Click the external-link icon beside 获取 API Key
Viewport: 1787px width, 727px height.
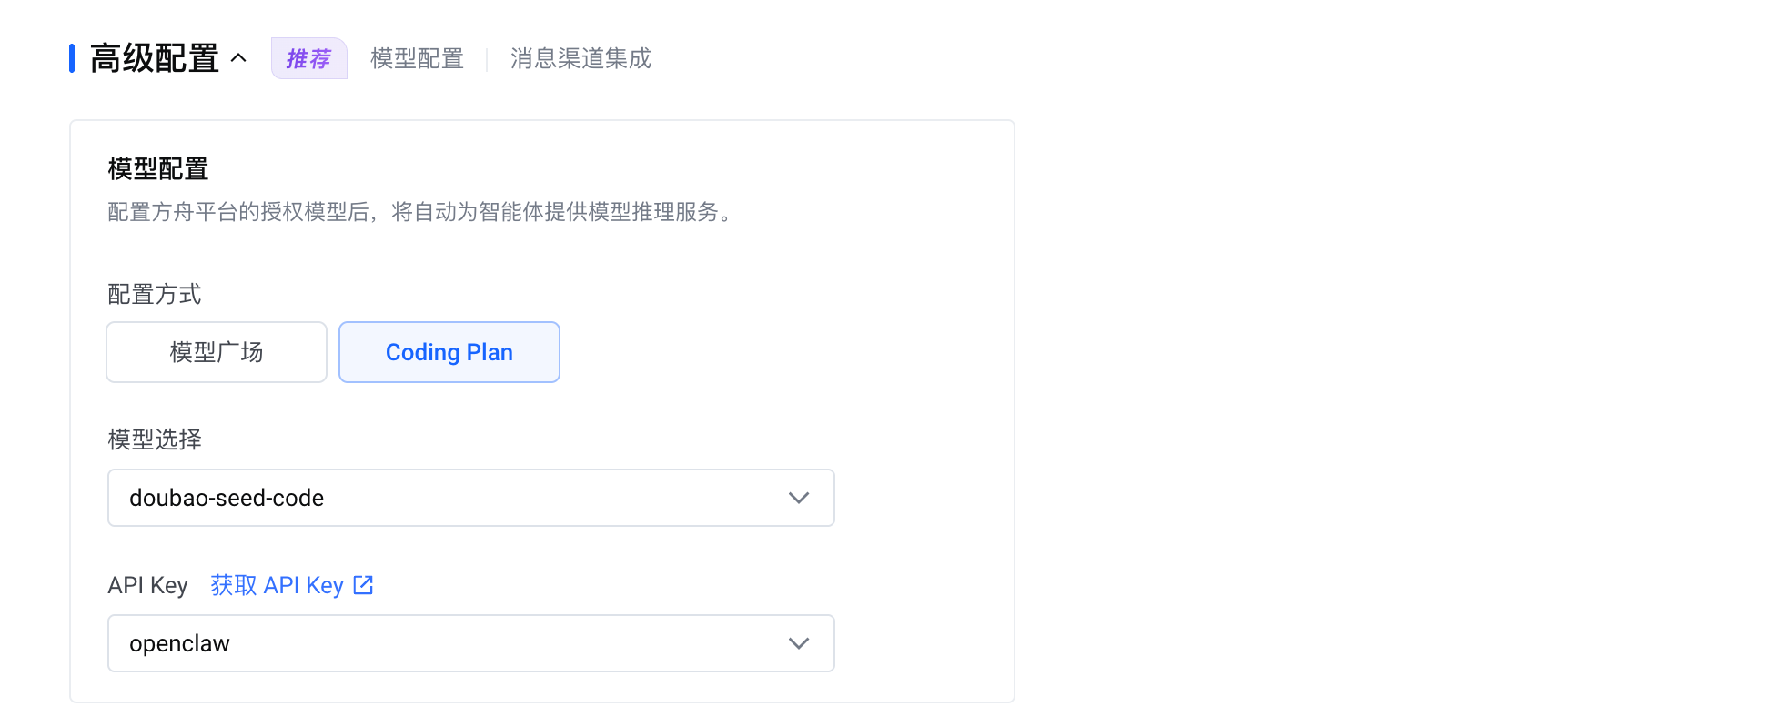(x=363, y=585)
